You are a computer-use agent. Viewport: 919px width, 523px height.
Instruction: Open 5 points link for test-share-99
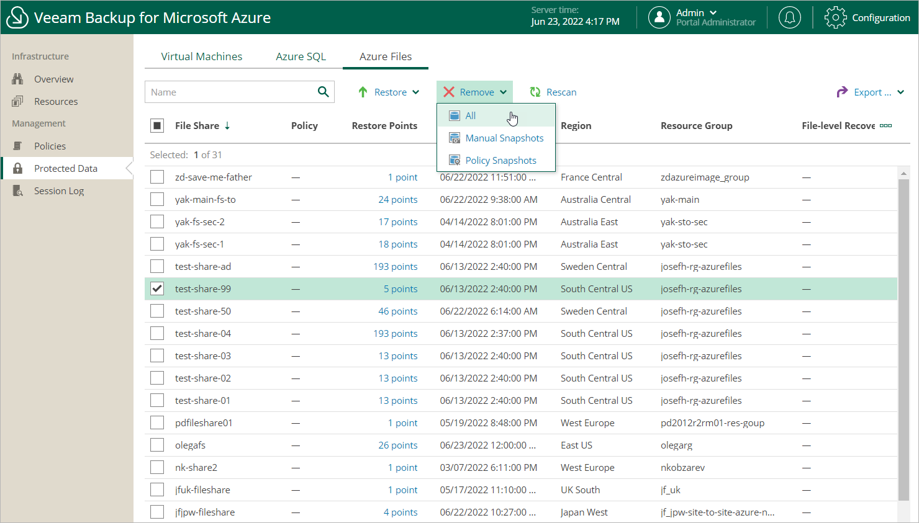(401, 288)
